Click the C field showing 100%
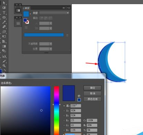This screenshot has width=143, height=135. (x=92, y=120)
